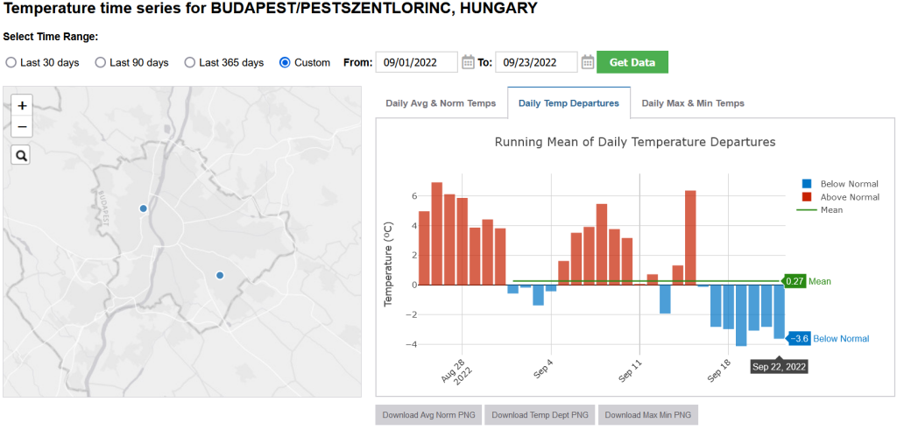Open the map search magnifier
Screen dimensions: 897x430
[22, 155]
